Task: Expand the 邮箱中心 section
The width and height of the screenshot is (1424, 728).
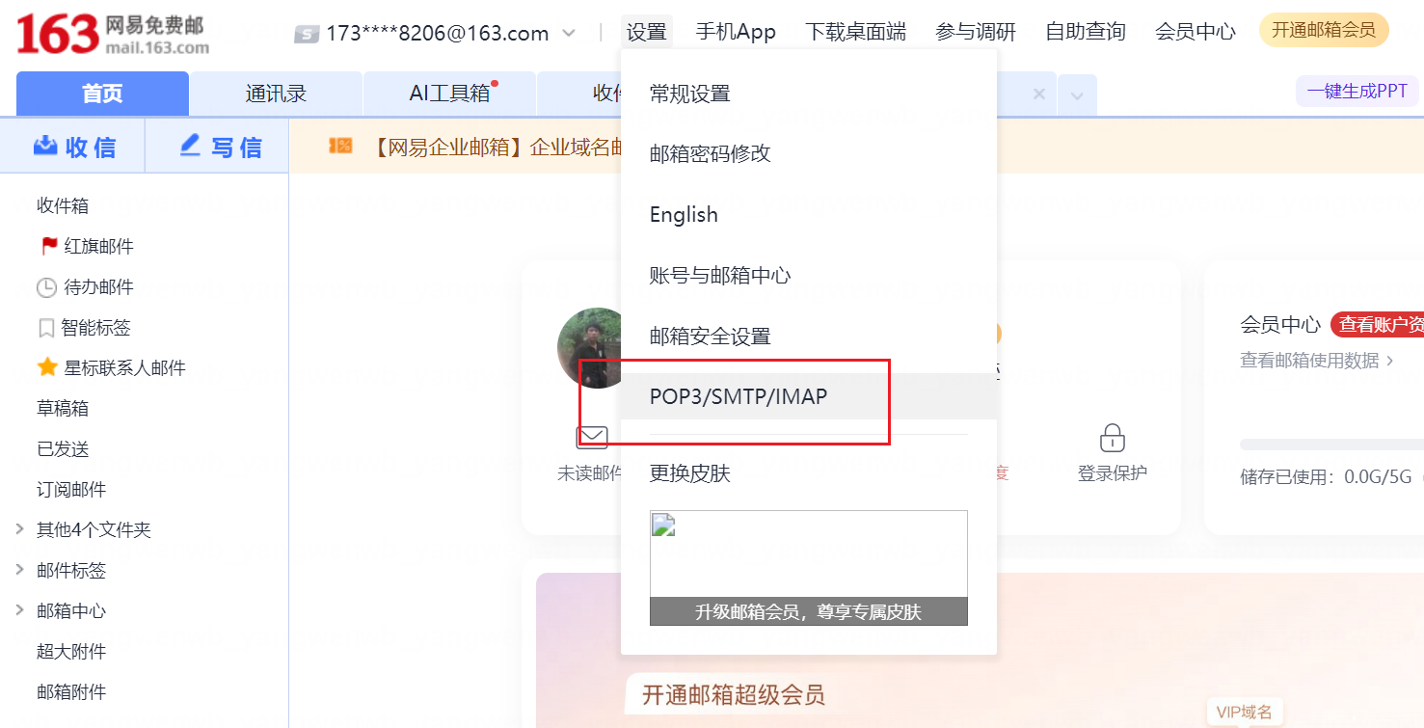Action: click(20, 610)
